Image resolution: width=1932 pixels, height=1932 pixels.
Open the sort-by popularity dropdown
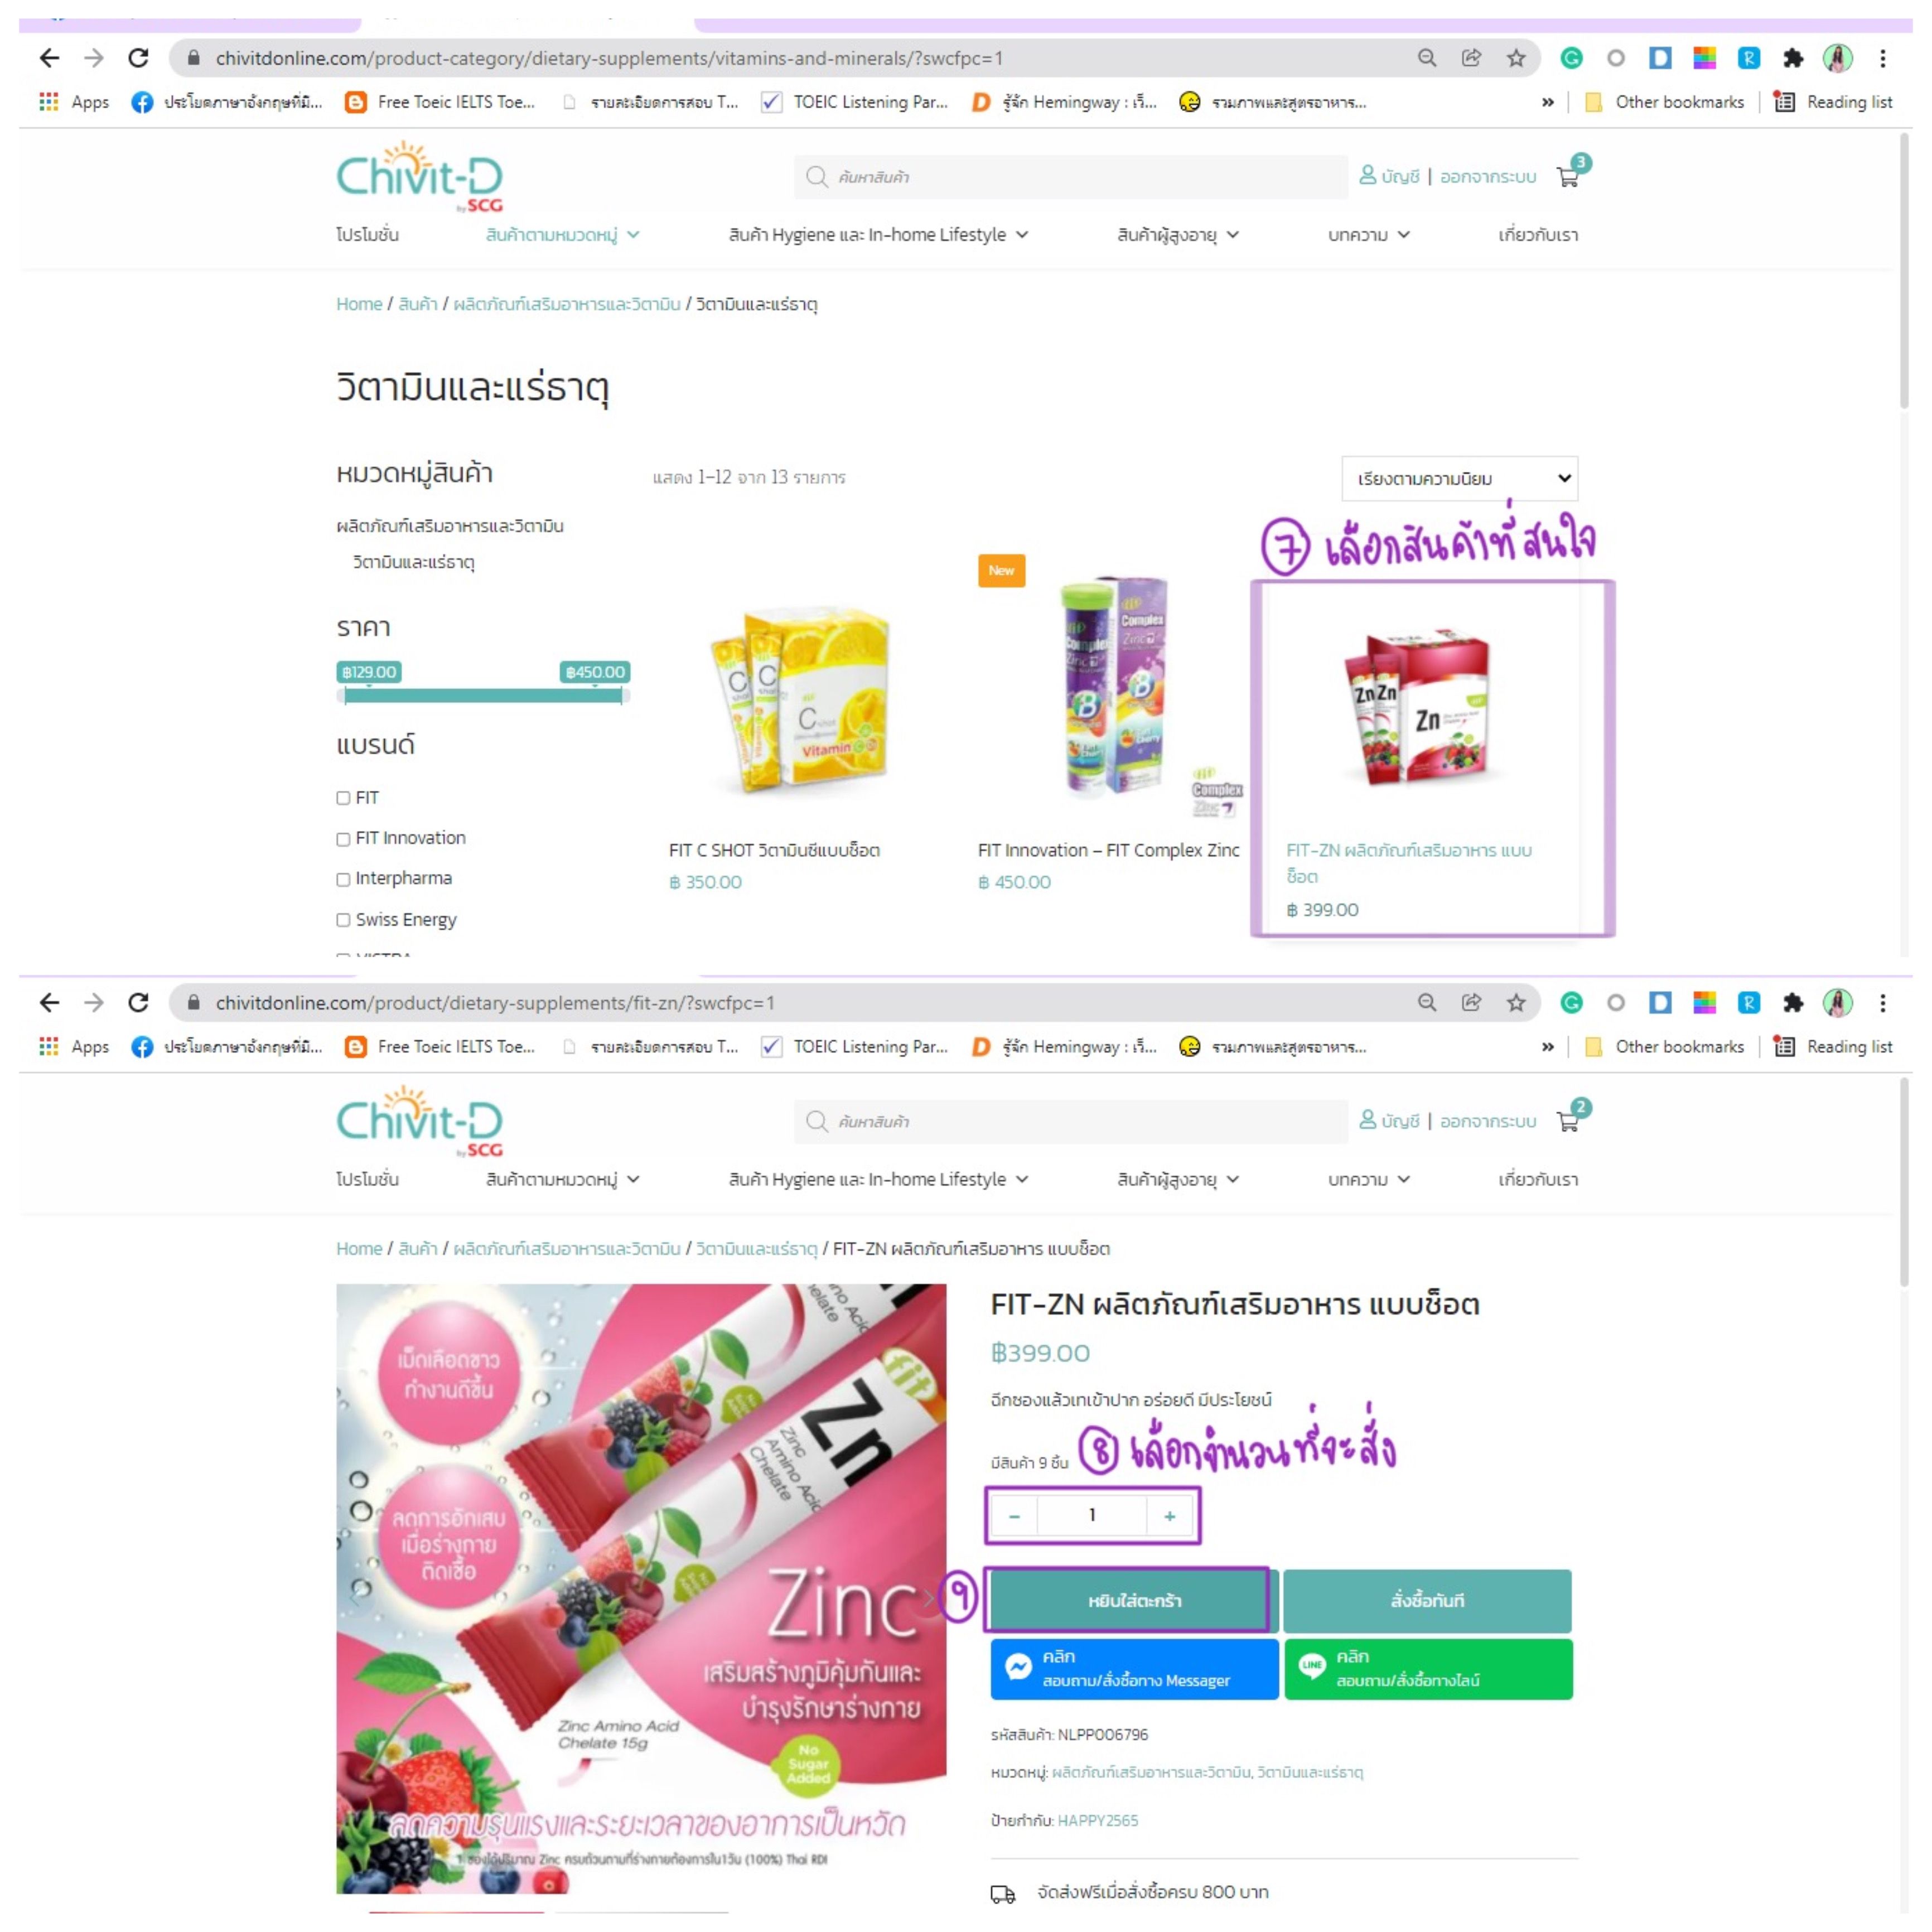click(x=1459, y=478)
